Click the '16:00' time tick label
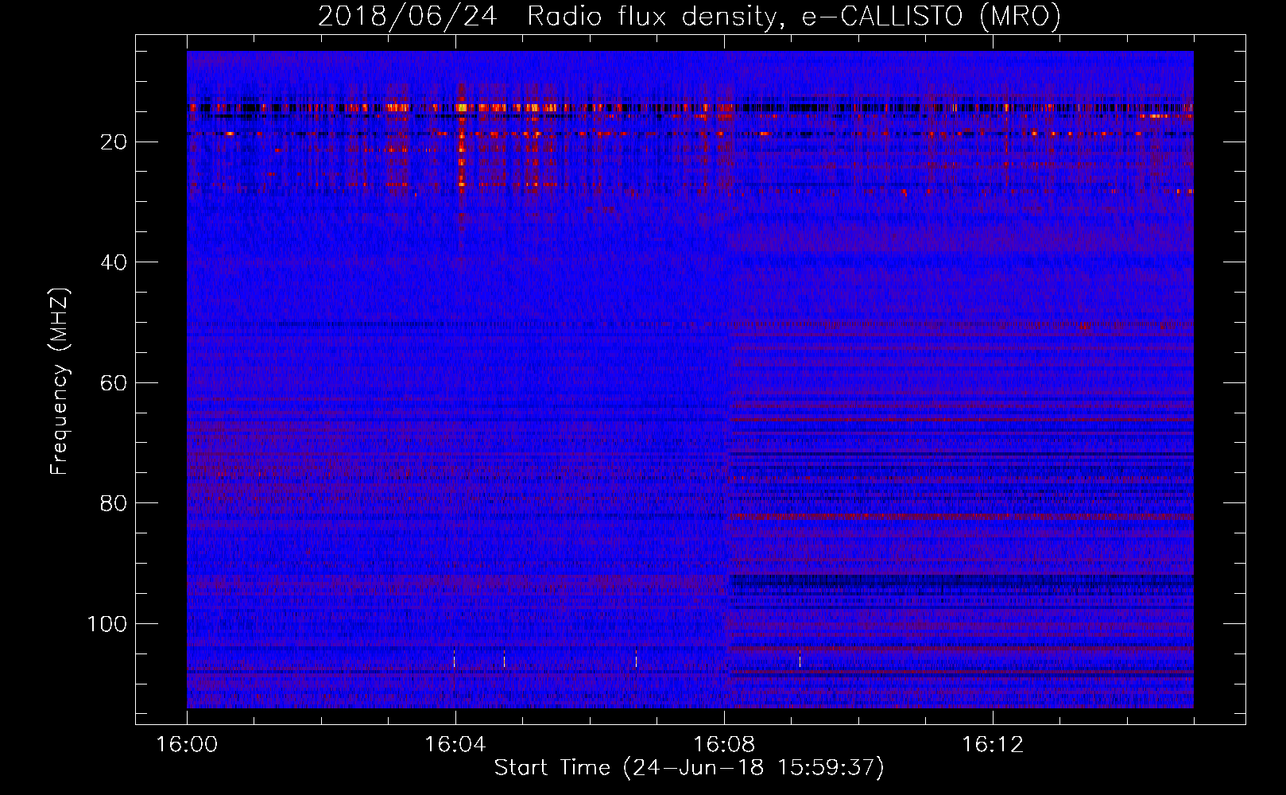 [x=187, y=745]
